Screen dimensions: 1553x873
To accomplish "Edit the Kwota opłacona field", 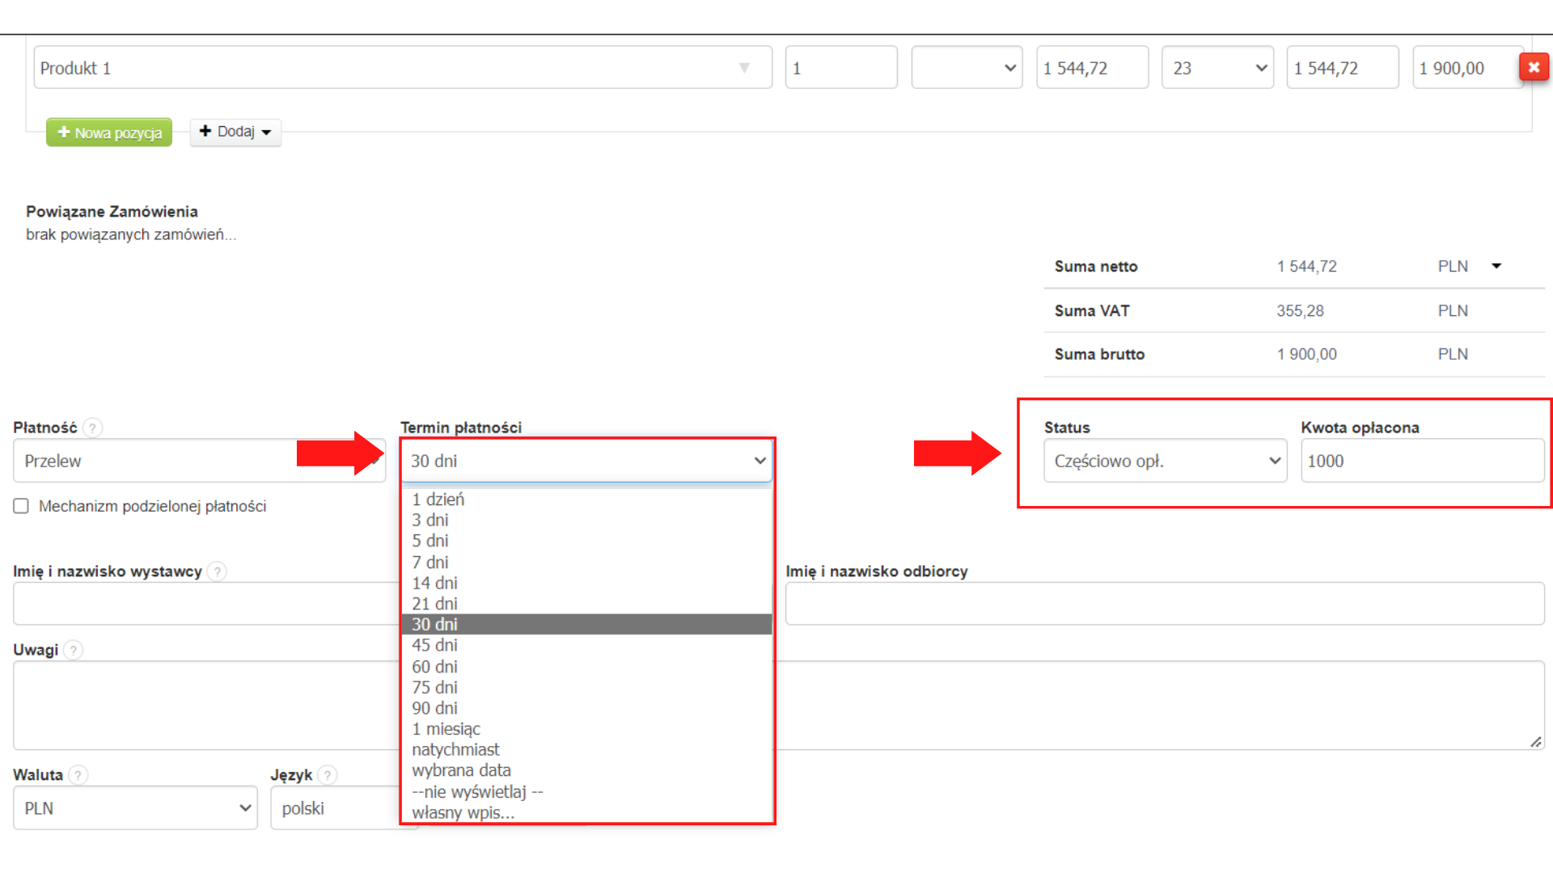I will tap(1422, 461).
